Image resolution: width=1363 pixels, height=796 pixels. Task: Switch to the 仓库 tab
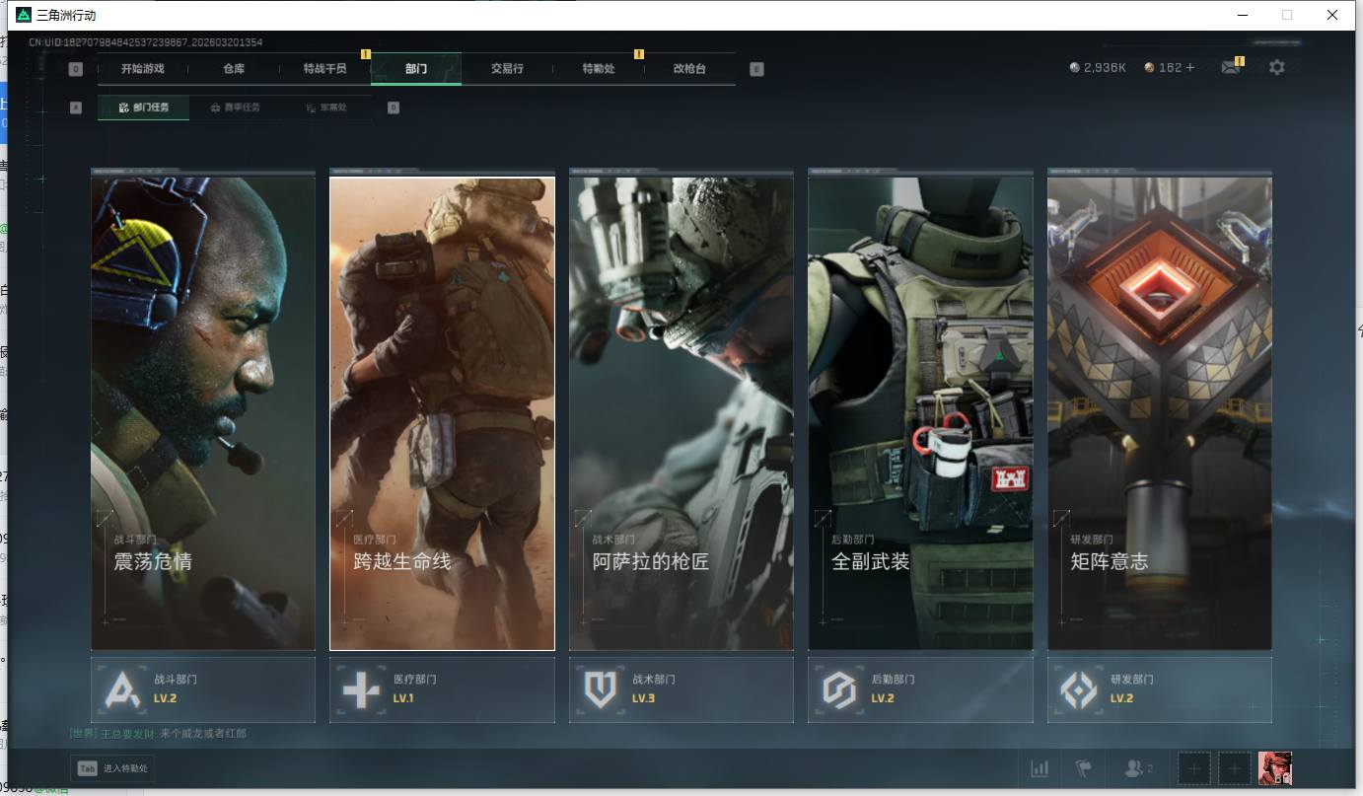[234, 69]
